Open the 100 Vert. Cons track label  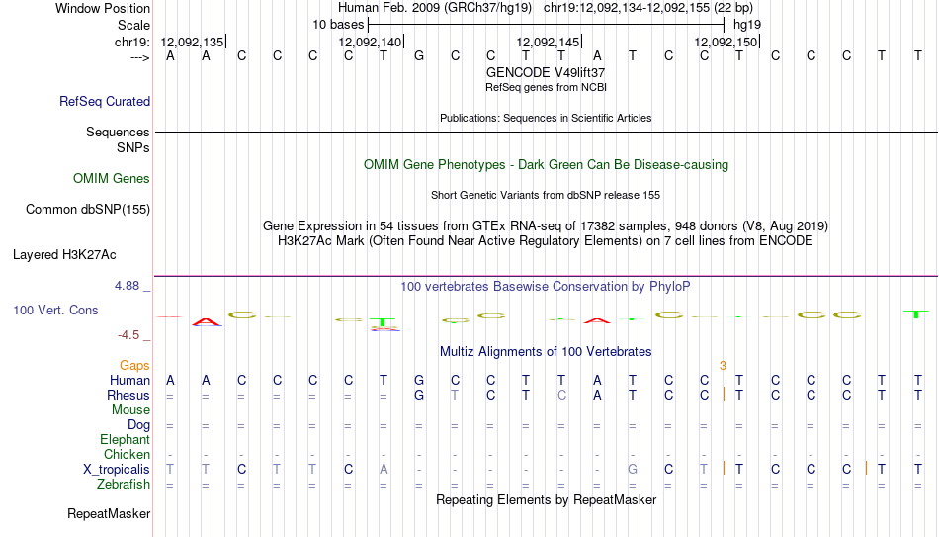click(x=55, y=310)
